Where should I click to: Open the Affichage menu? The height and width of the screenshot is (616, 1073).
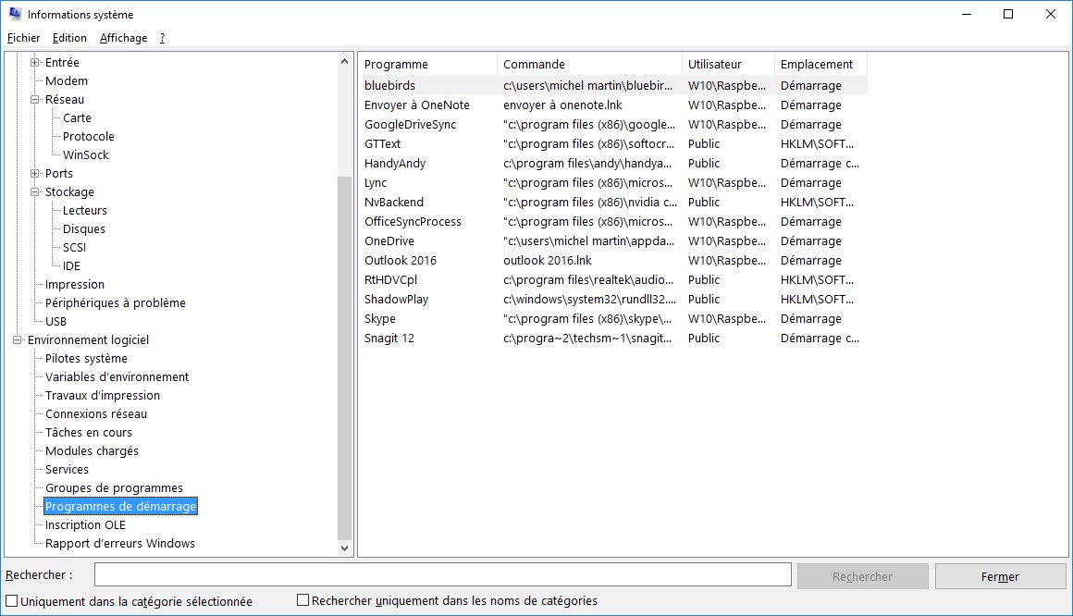click(123, 38)
